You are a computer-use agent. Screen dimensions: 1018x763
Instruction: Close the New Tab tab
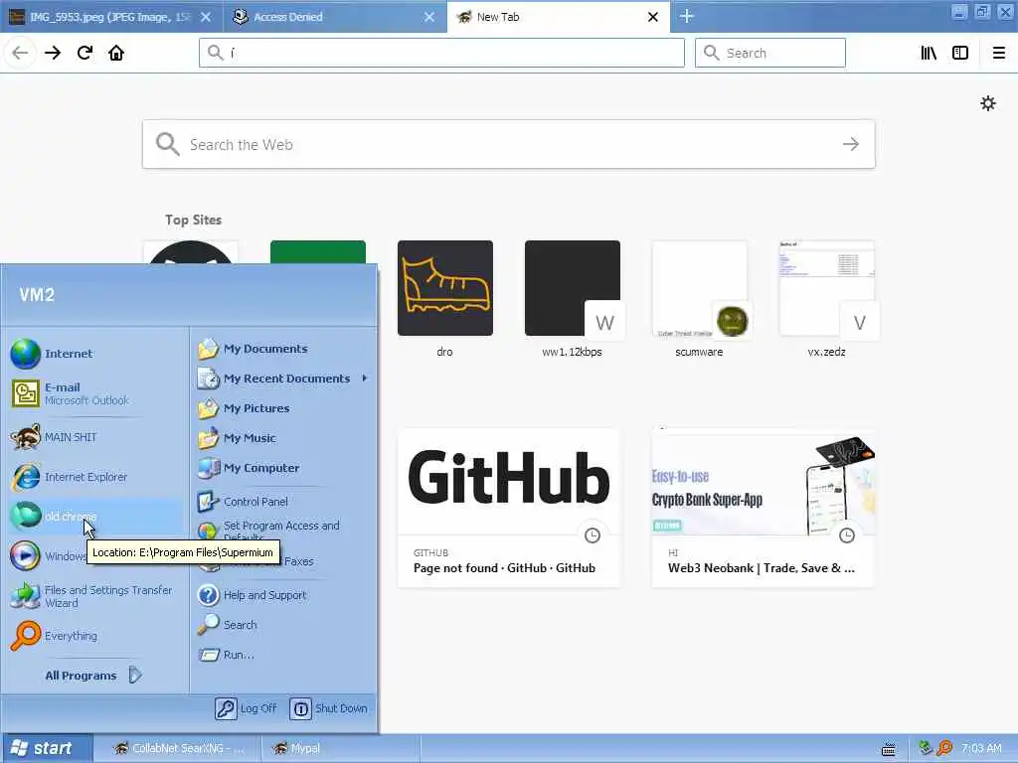coord(653,17)
